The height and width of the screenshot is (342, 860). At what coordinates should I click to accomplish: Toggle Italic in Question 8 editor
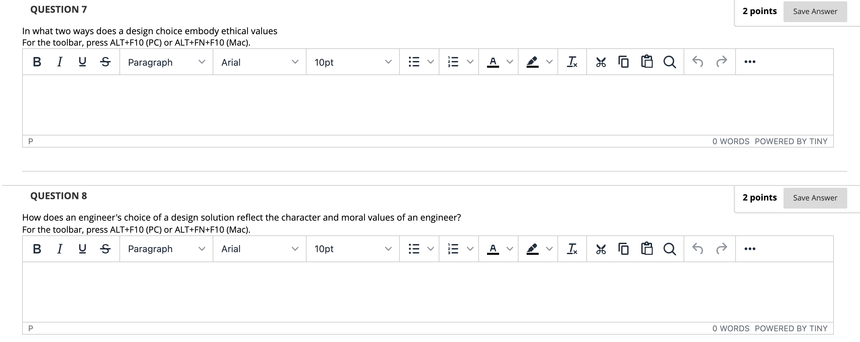(x=60, y=249)
